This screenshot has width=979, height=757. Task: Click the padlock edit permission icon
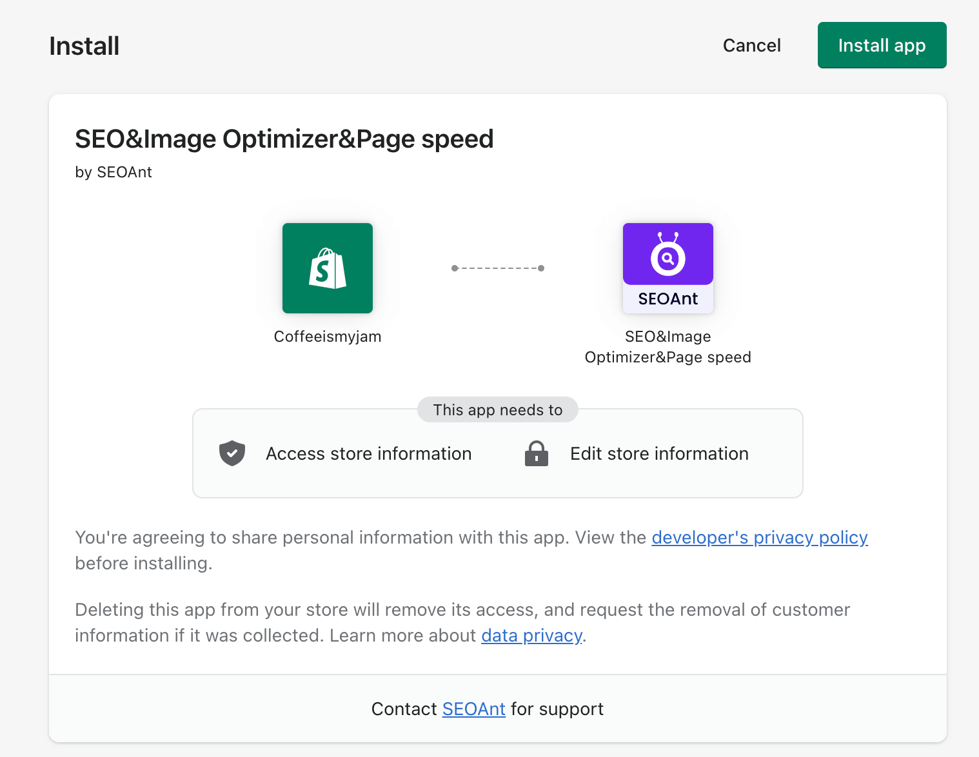[537, 453]
